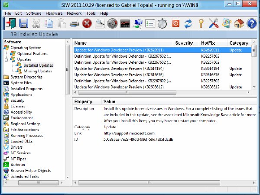The height and width of the screenshot is (195, 260).
Task: Select Scheduled Tasks tree item
Action: click(25, 176)
